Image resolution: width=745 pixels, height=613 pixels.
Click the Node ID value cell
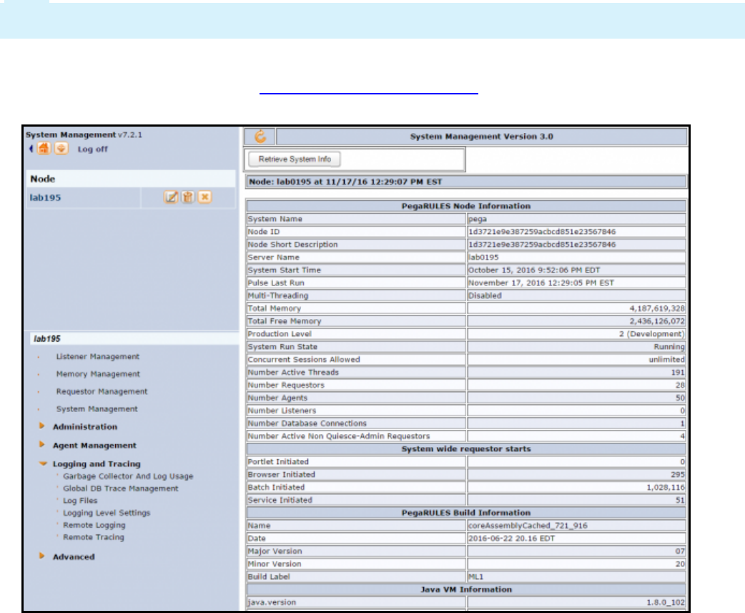point(576,232)
